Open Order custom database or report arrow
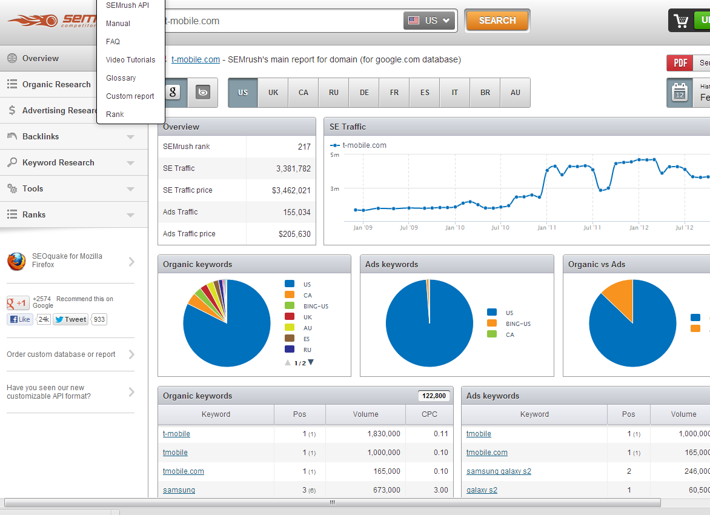This screenshot has width=710, height=515. (x=131, y=354)
